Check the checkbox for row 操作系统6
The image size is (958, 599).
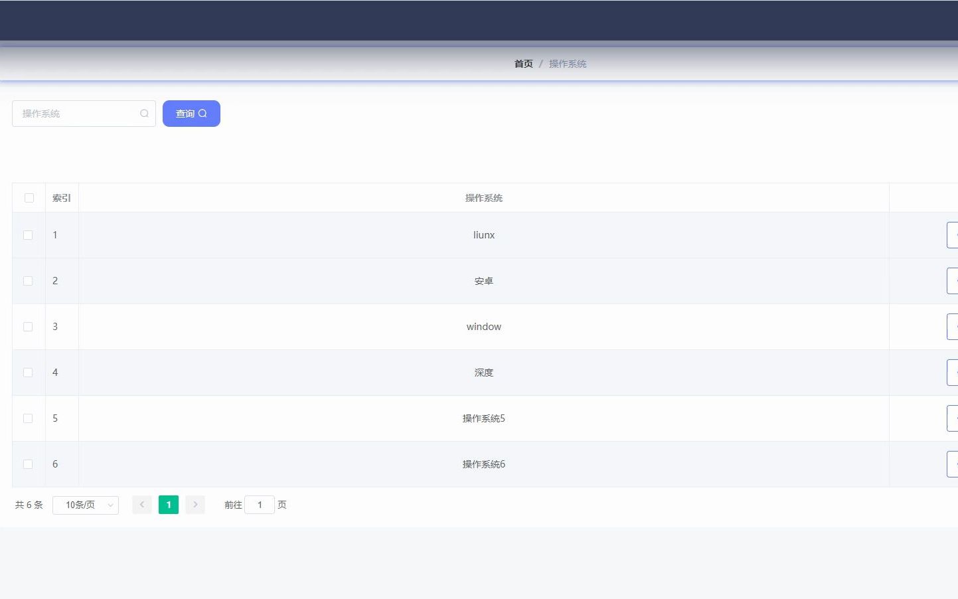click(x=28, y=464)
